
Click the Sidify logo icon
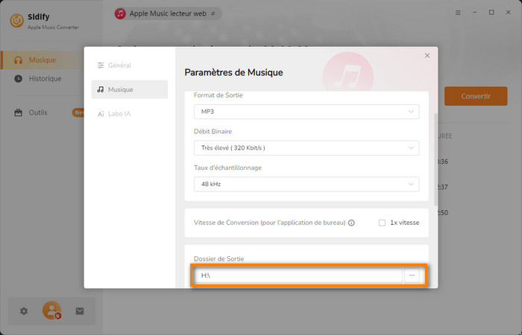(16, 19)
